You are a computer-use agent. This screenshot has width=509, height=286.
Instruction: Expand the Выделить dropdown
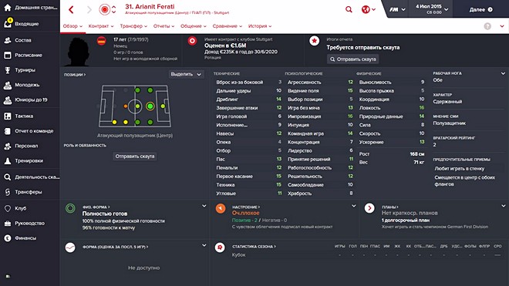point(186,74)
